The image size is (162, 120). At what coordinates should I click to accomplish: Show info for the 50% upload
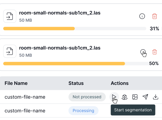coord(142,52)
